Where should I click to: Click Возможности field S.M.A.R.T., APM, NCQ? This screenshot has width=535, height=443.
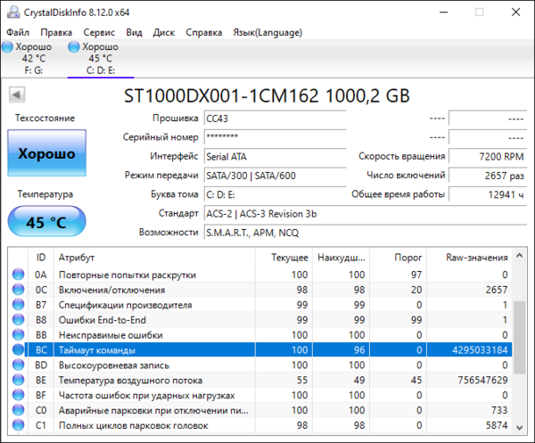point(366,233)
